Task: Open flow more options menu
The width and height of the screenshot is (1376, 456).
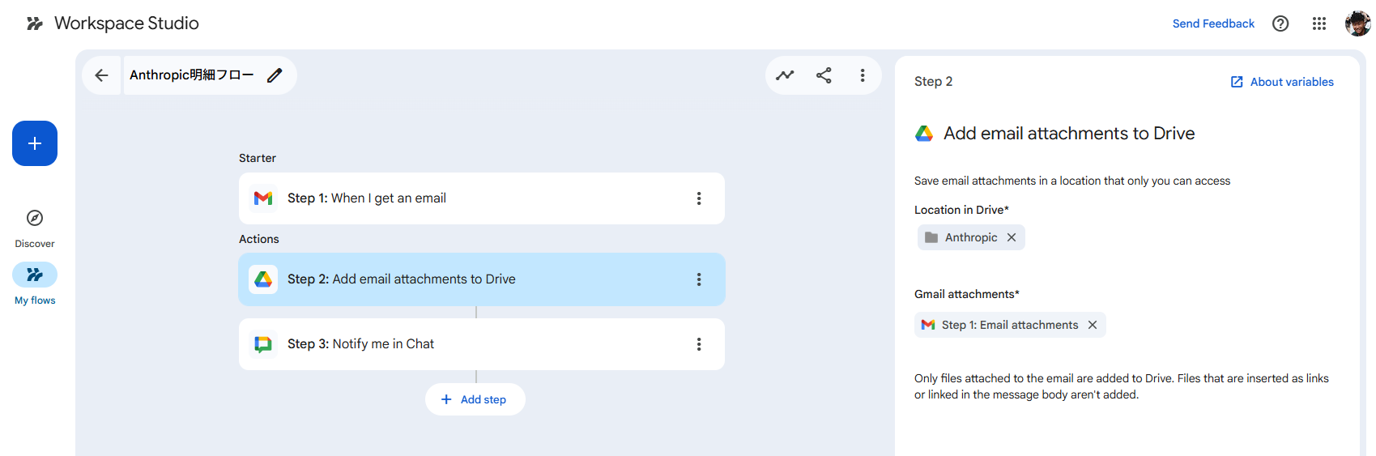Action: pos(863,75)
